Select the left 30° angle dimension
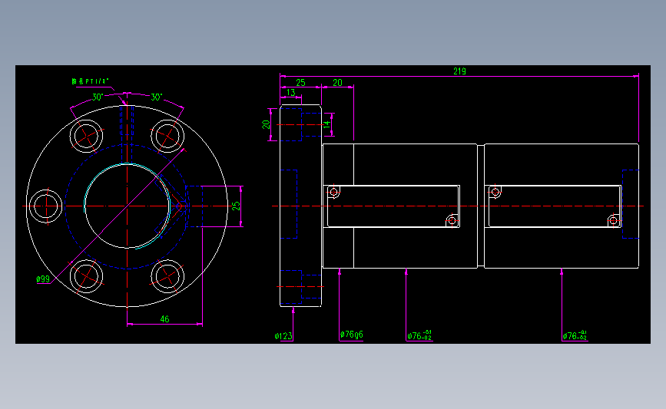Image resolution: width=666 pixels, height=409 pixels. click(x=98, y=97)
